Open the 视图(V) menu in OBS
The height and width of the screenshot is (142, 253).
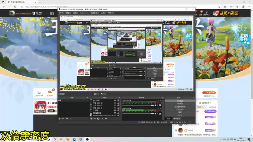click(x=75, y=13)
